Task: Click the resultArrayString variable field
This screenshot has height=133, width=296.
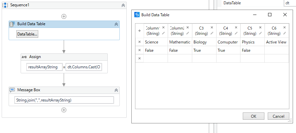Action: tap(42, 67)
